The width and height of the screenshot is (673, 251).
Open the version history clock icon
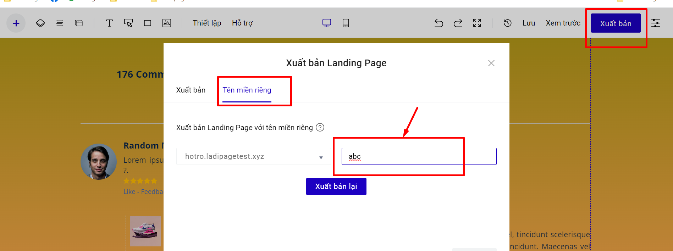tap(508, 23)
